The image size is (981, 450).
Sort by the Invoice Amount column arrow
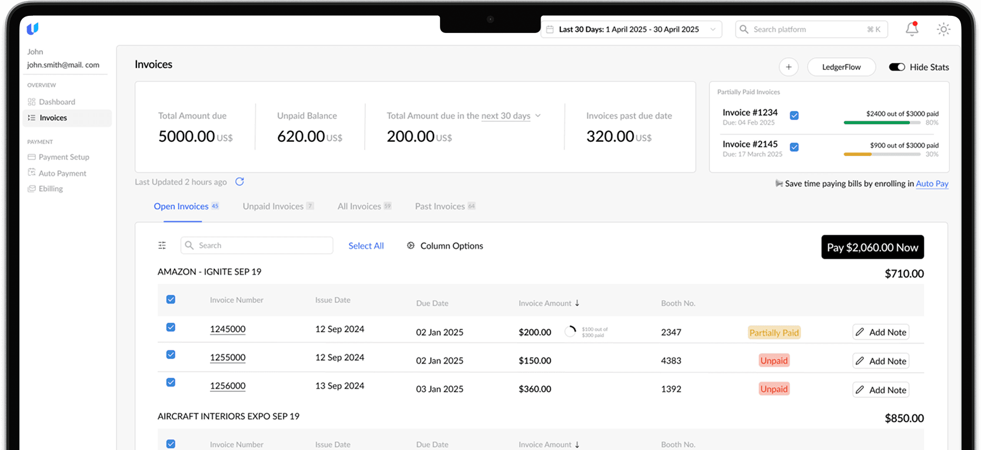tap(577, 303)
